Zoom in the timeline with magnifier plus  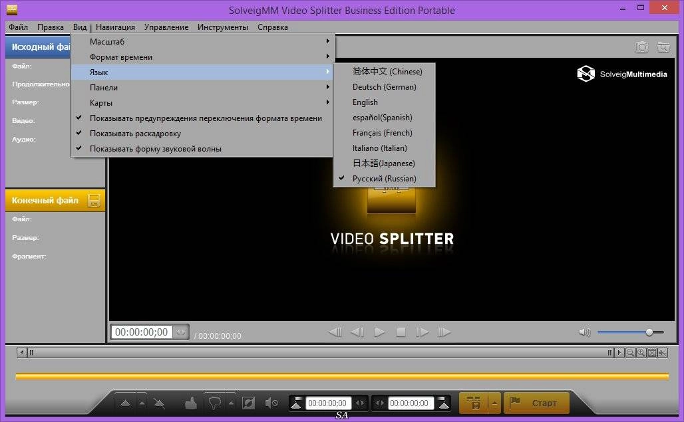[x=641, y=353]
